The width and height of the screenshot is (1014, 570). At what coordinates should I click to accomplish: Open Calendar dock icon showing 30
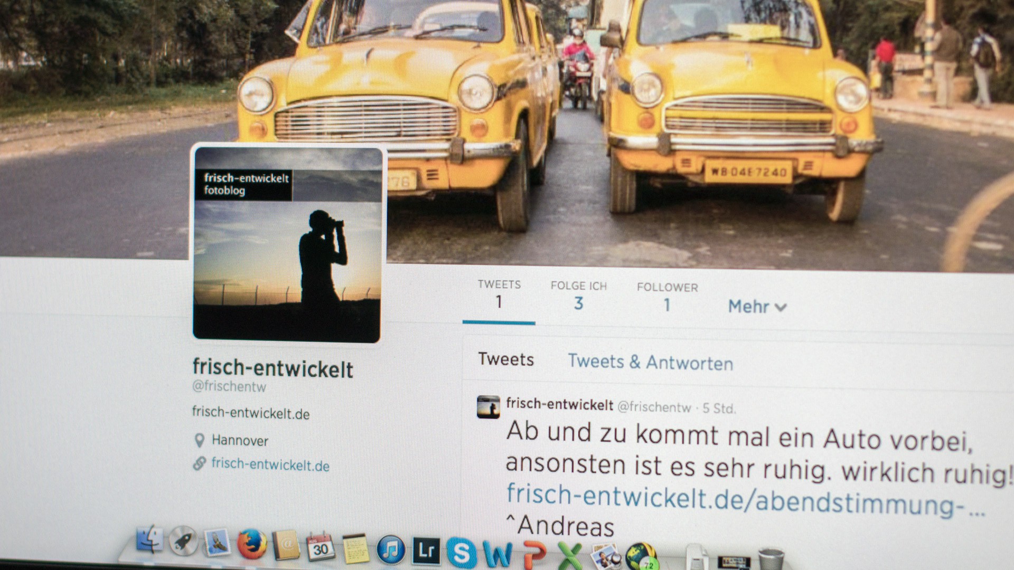[321, 547]
